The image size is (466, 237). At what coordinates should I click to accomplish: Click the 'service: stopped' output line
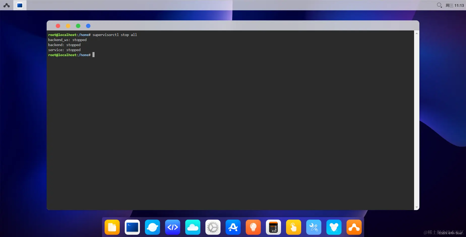(64, 50)
